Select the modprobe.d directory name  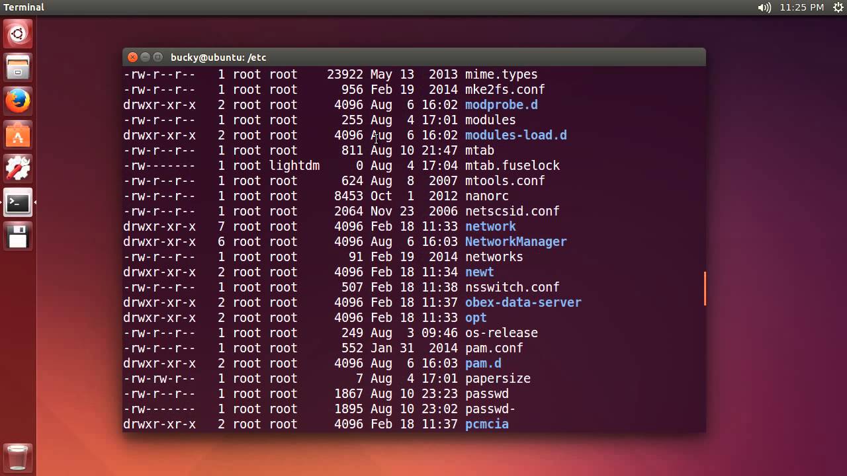tap(501, 104)
